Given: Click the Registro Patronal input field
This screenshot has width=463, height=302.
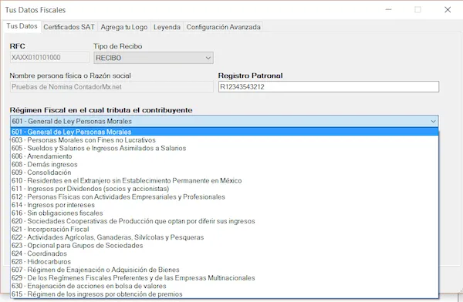Looking at the screenshot, I should click(329, 87).
